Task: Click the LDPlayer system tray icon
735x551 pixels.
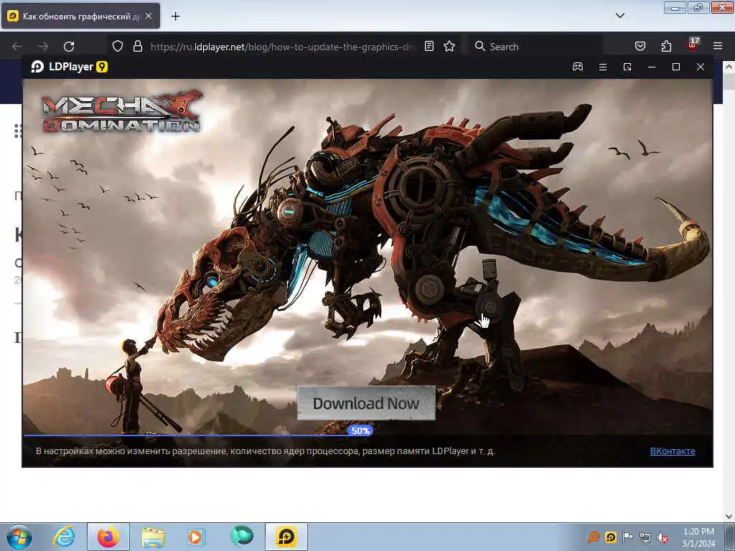Action: coord(611,537)
